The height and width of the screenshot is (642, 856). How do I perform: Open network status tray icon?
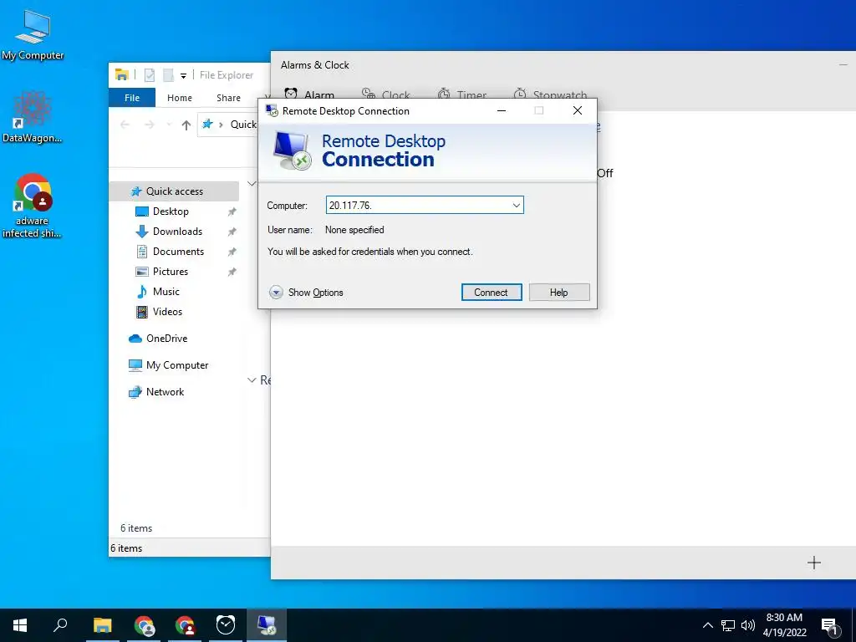pos(728,625)
